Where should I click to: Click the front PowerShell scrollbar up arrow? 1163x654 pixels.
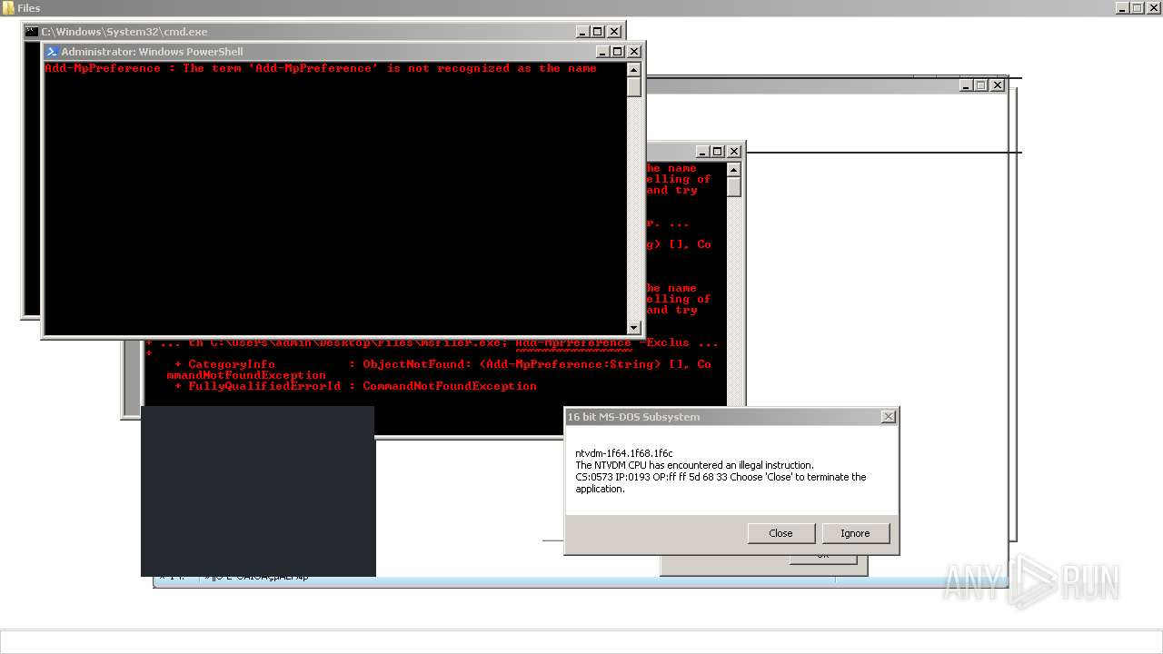pos(634,69)
